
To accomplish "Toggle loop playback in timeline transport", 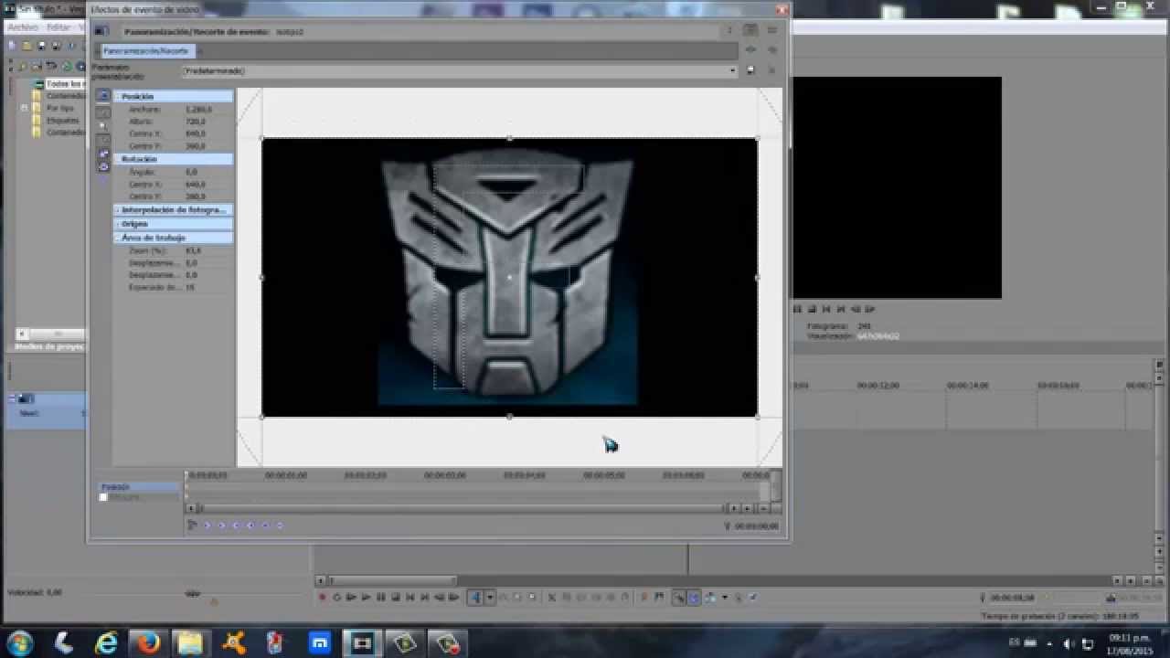I will coord(336,598).
